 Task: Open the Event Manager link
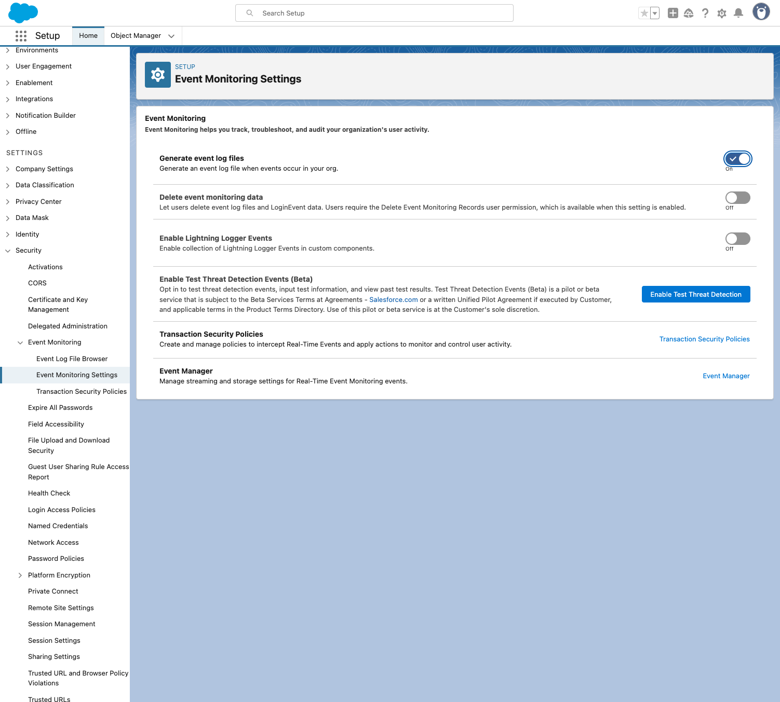tap(726, 376)
